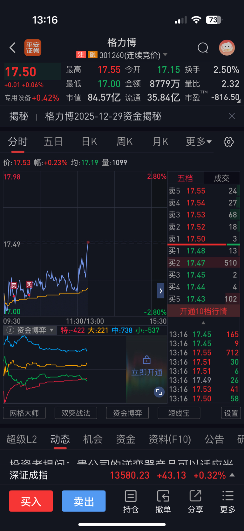Open the 动态 tab
This screenshot has width=244, height=531.
coord(60,439)
